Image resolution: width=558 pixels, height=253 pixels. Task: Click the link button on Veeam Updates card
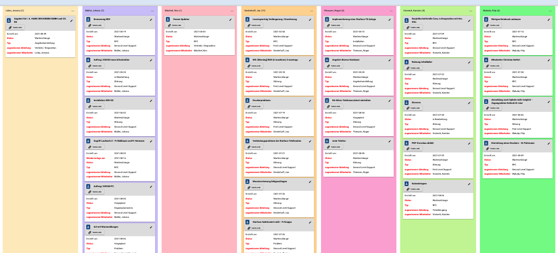(x=175, y=25)
